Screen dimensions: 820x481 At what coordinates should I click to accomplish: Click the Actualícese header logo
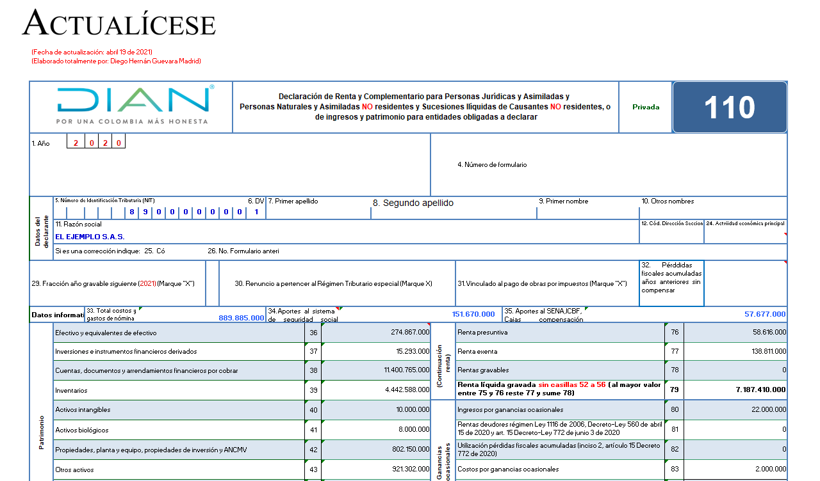click(x=119, y=24)
